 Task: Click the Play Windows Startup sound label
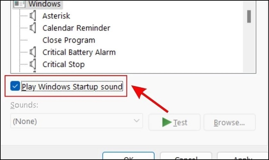click(72, 87)
